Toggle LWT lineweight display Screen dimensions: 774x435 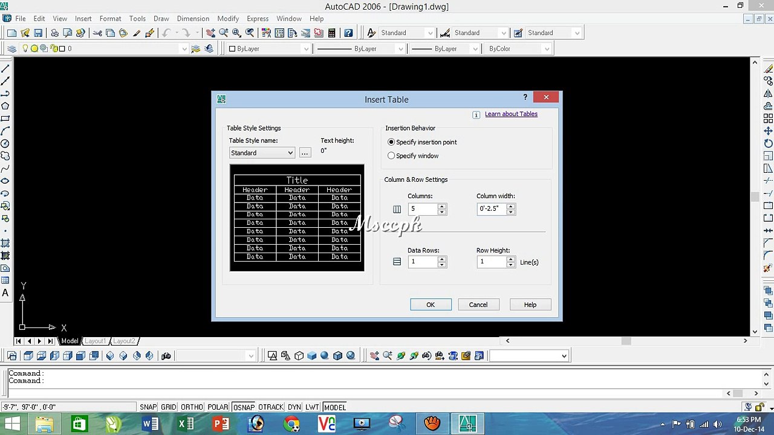point(312,407)
